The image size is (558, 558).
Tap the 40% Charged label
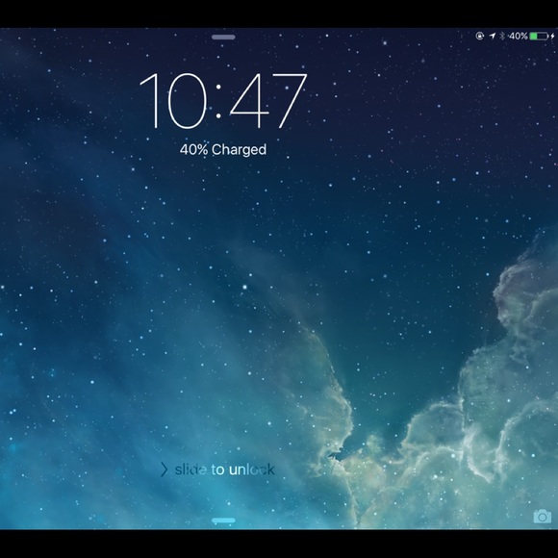pos(223,149)
